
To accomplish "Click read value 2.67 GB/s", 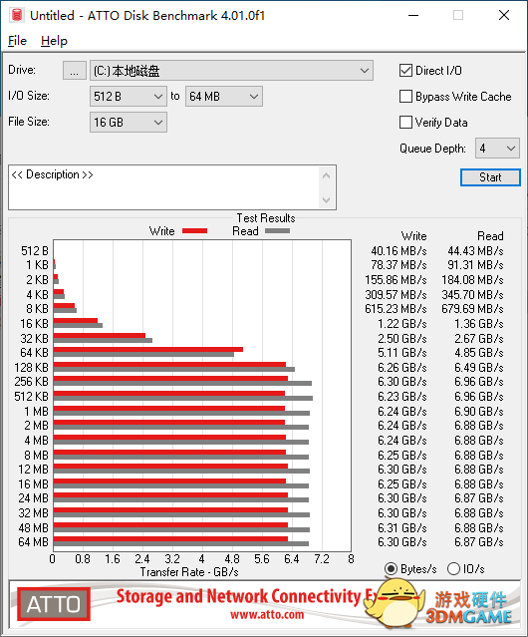I will tap(479, 338).
